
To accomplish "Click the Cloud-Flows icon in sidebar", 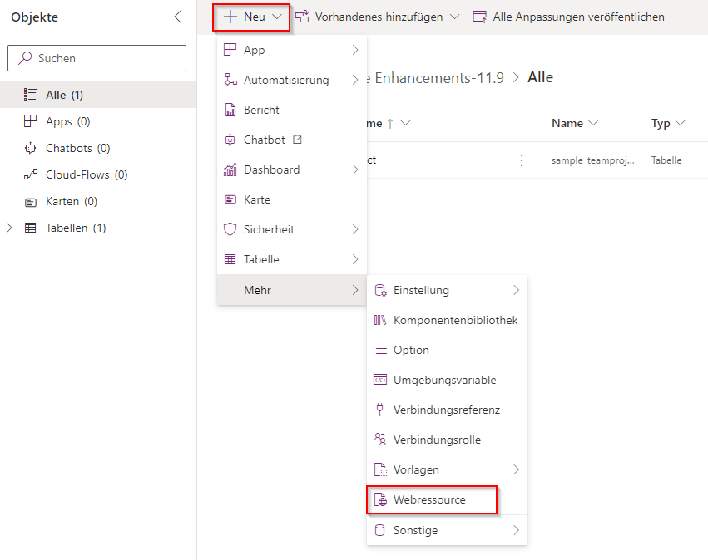I will [31, 174].
